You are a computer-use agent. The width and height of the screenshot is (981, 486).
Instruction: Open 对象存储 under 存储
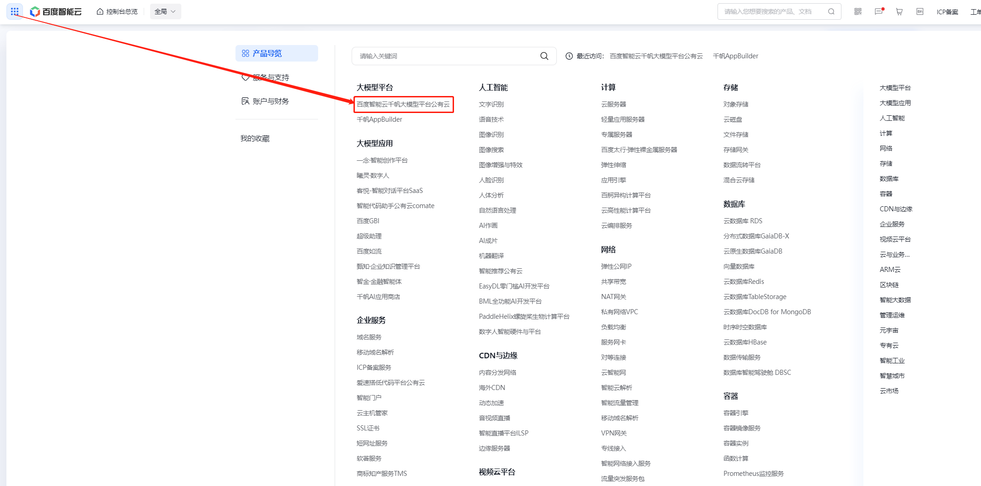click(736, 104)
